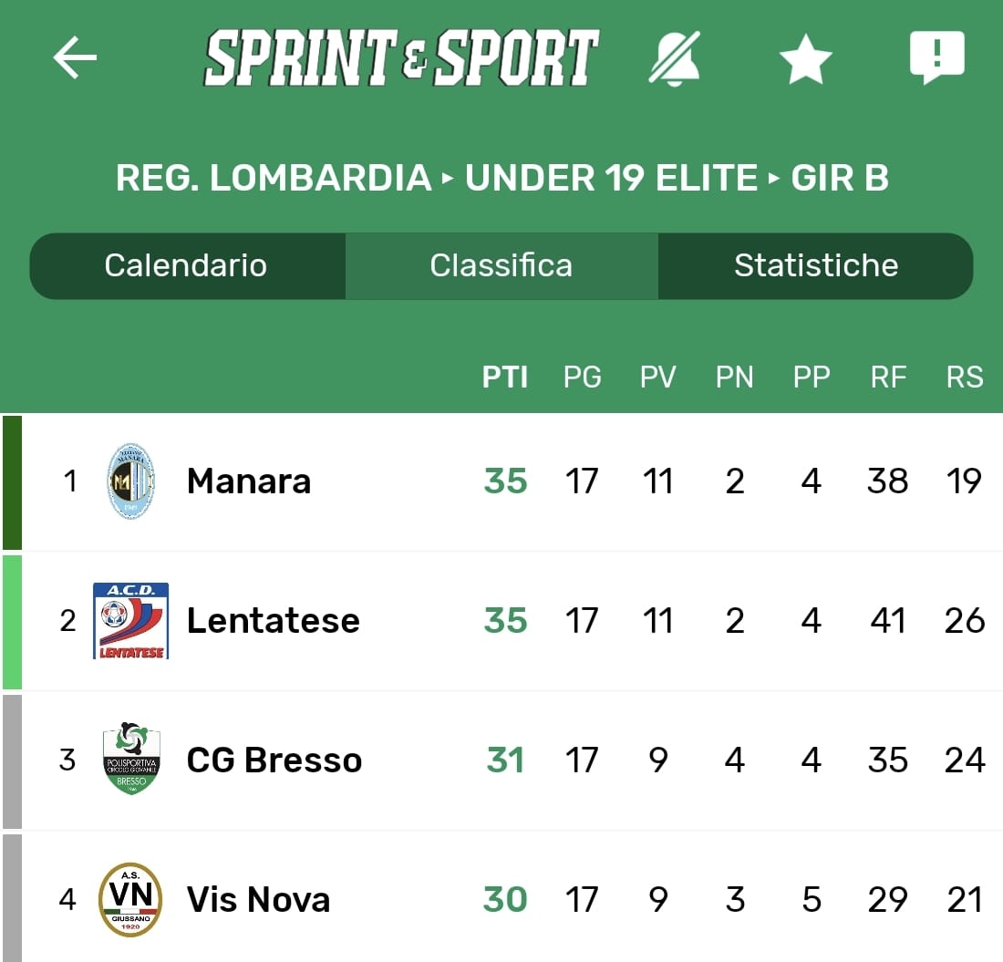
Task: Open CG Bresso team page
Action: point(274,760)
